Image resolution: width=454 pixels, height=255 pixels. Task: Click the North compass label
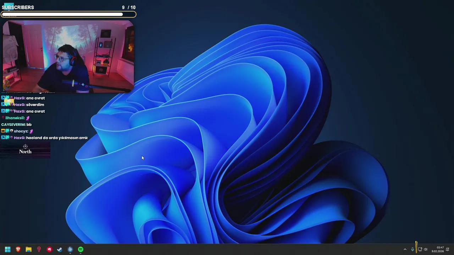[x=25, y=152]
